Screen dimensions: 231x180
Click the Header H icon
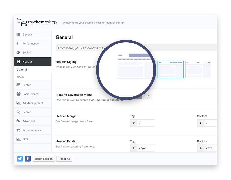coord(18,61)
